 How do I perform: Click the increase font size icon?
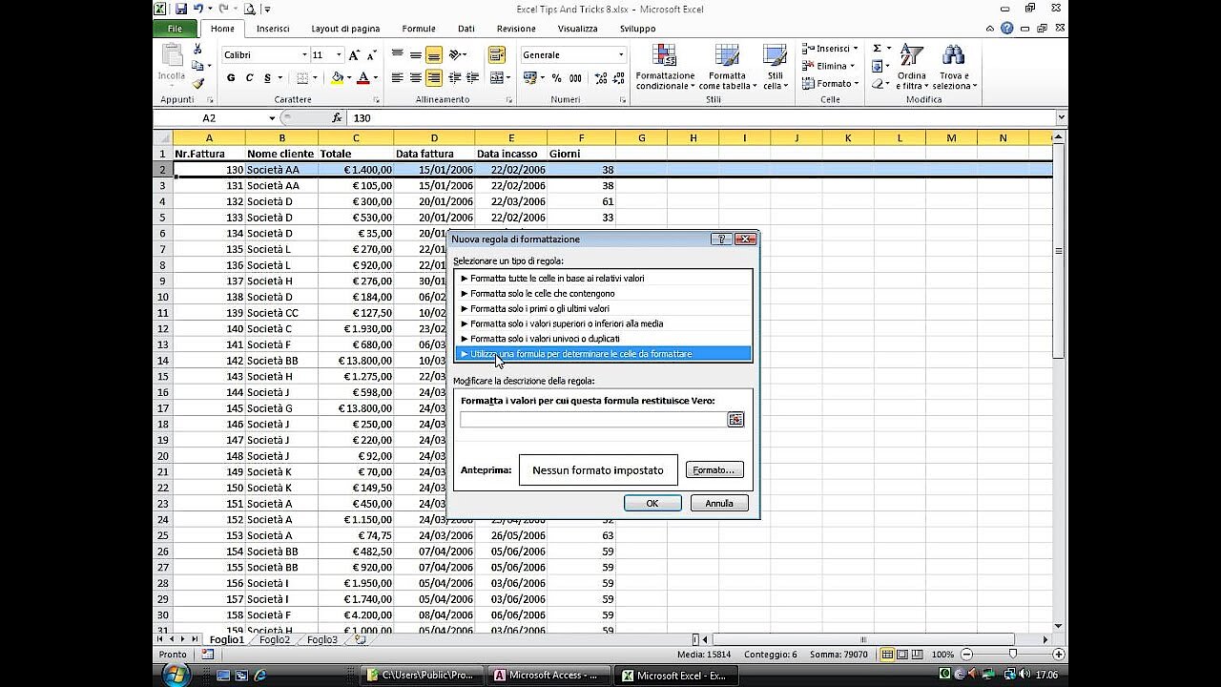click(x=356, y=55)
